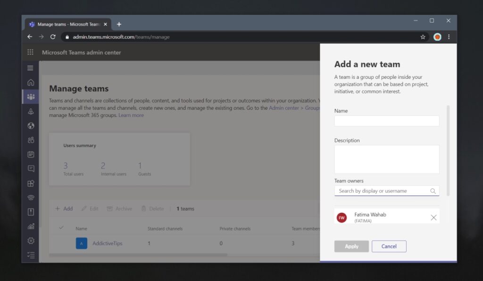Open the Voice phone icon
The height and width of the screenshot is (281, 483).
(31, 197)
